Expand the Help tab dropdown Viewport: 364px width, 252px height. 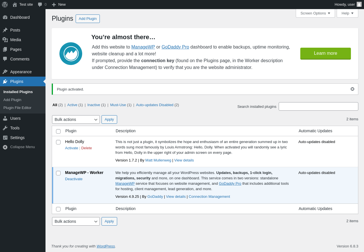(x=347, y=13)
